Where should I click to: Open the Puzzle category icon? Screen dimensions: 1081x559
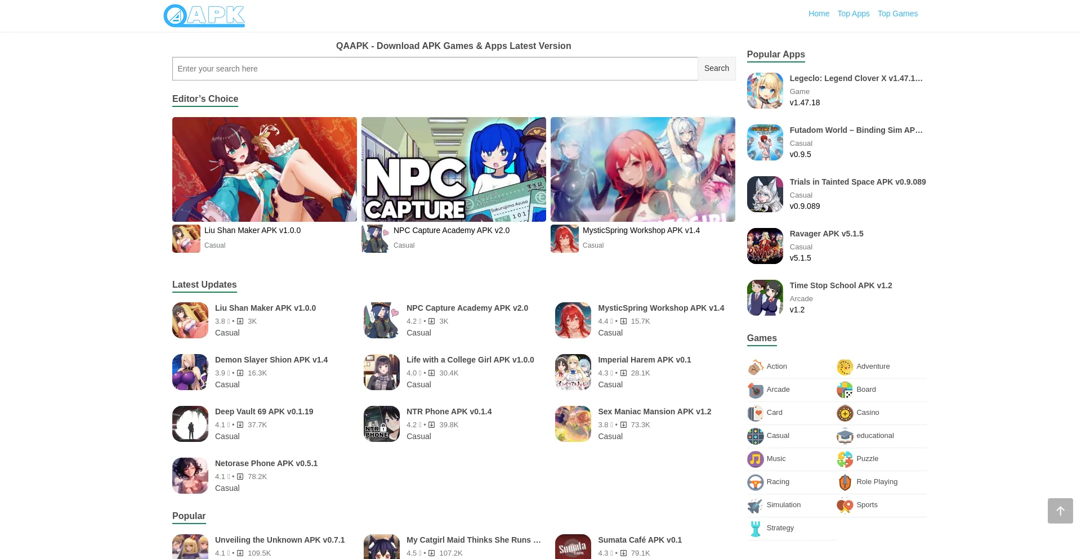pyautogui.click(x=845, y=459)
